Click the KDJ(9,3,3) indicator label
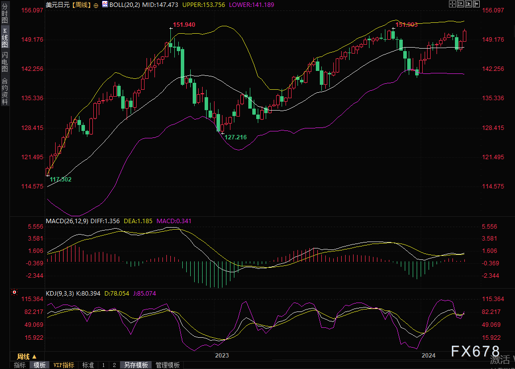 tap(60, 294)
